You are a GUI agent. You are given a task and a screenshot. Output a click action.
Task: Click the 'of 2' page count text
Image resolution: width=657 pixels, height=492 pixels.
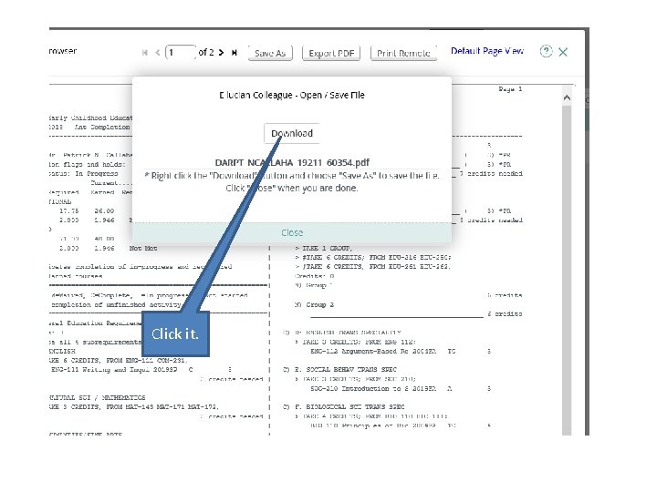point(206,52)
